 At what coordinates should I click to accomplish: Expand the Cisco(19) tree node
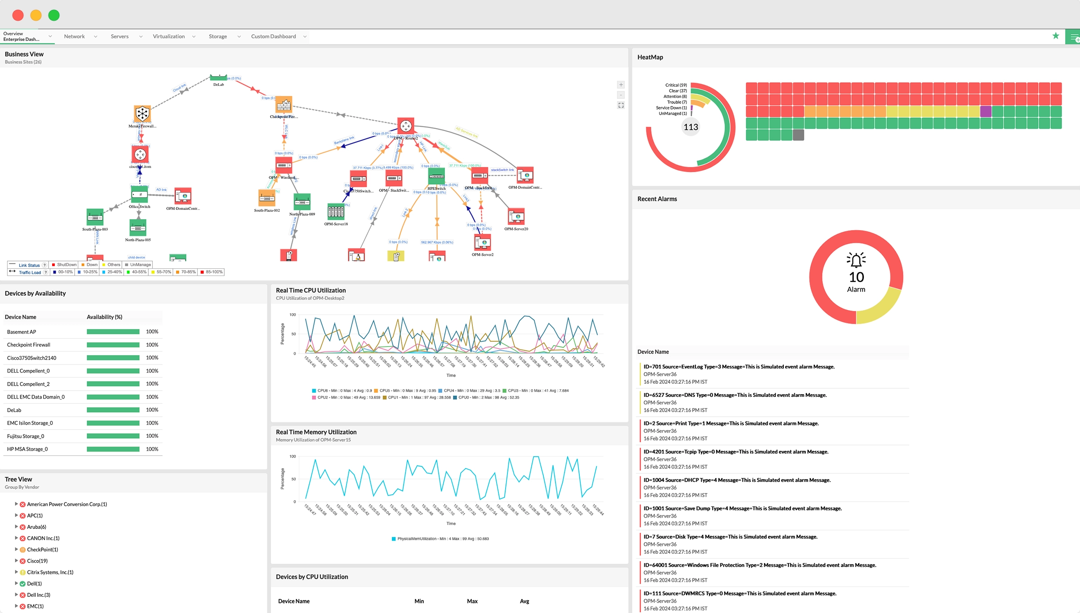click(16, 560)
